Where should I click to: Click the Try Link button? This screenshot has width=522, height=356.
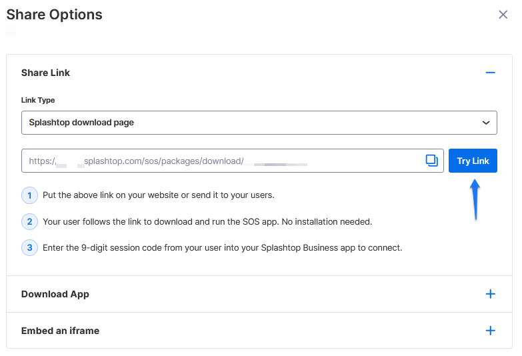point(473,161)
